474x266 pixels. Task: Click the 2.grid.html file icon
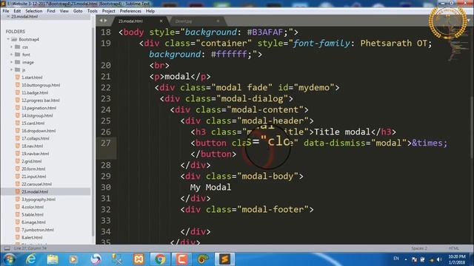click(18, 161)
